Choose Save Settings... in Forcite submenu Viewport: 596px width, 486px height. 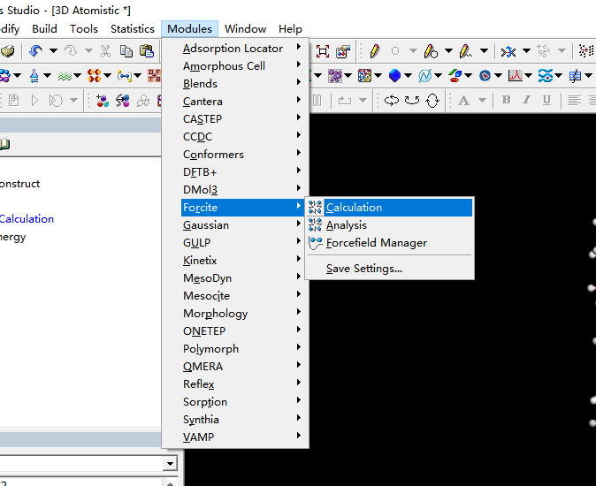pos(390,269)
